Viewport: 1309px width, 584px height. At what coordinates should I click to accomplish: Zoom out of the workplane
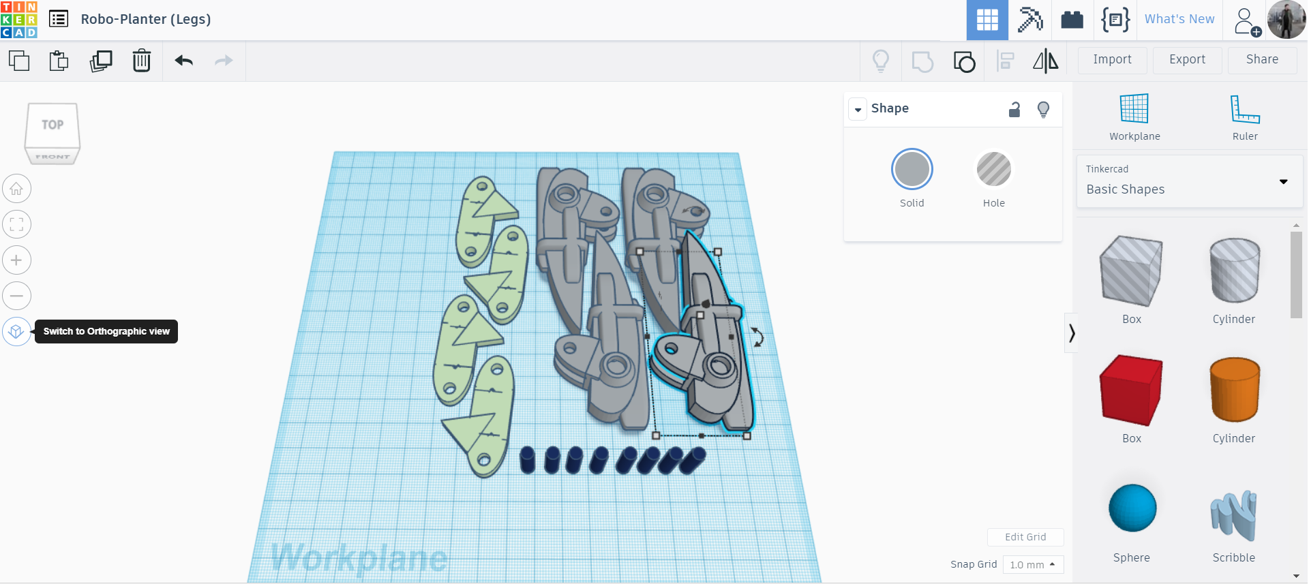[16, 296]
